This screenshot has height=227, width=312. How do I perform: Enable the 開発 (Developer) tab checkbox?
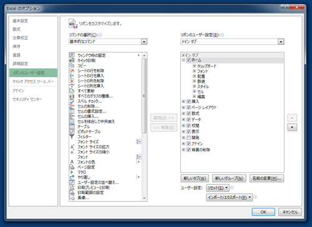click(x=188, y=137)
